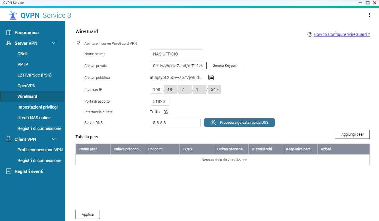This screenshot has height=221, width=379.
Task: Click the Client VPN network icon
Action: (9, 139)
